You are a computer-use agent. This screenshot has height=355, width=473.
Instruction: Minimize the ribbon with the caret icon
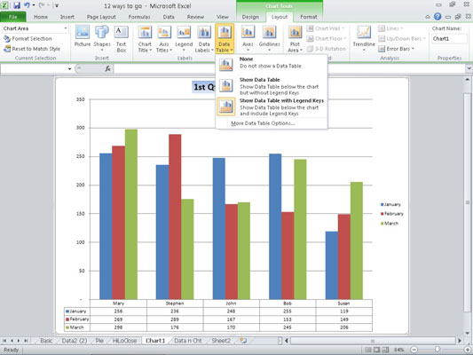428,17
